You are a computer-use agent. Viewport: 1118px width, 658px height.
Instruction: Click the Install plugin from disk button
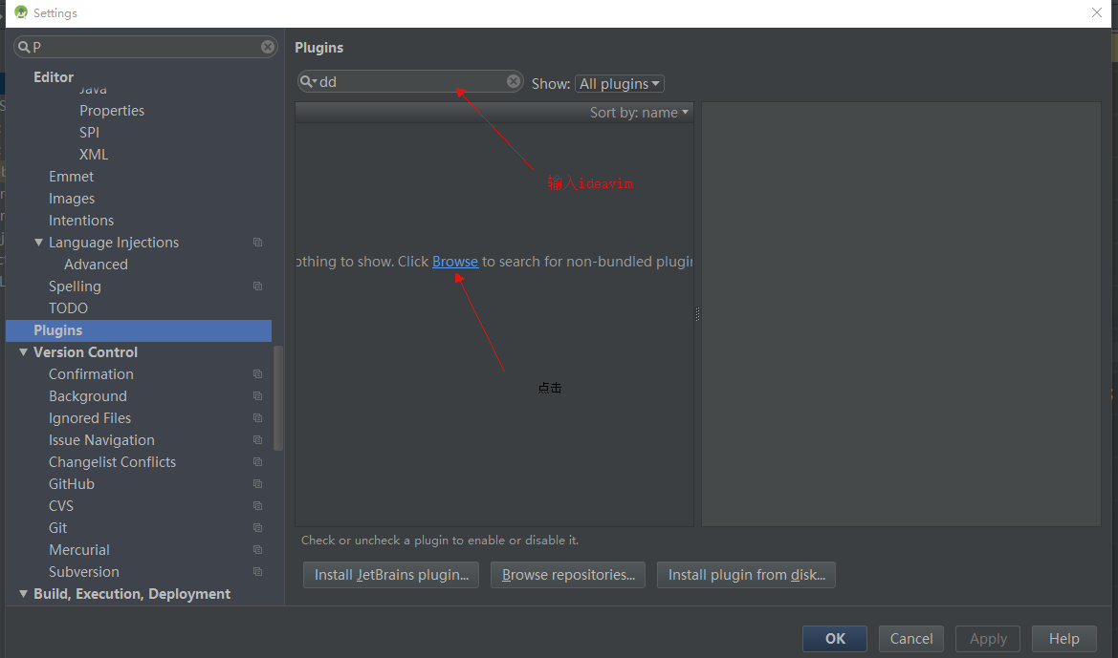click(746, 575)
